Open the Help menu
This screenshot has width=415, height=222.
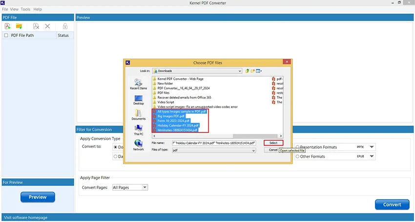(x=38, y=9)
